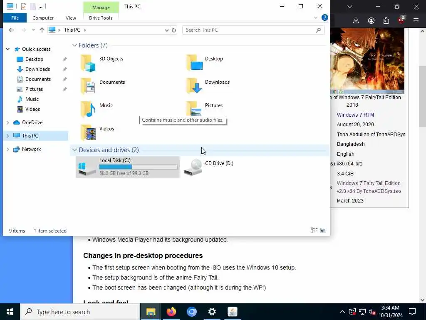Open the 3D Objects folder
426x320 pixels.
[x=102, y=63]
